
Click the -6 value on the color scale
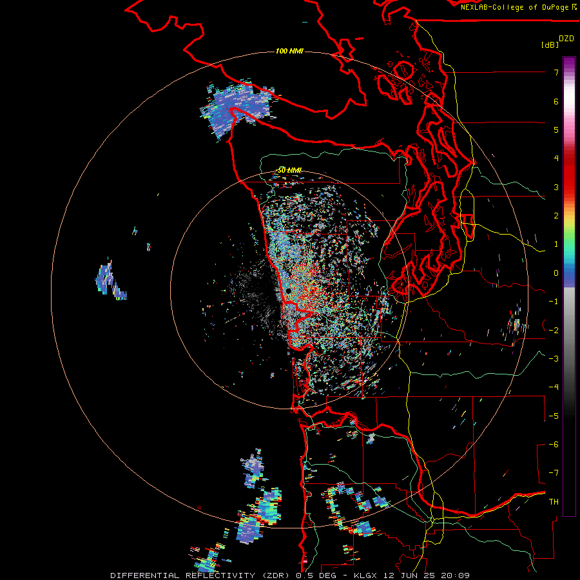[x=554, y=445]
